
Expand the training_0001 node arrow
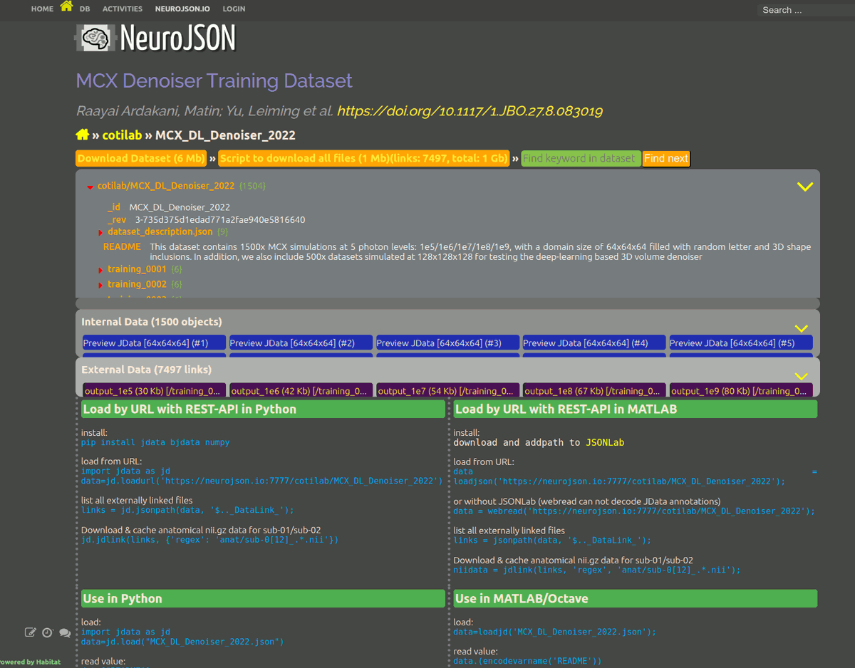(x=100, y=271)
